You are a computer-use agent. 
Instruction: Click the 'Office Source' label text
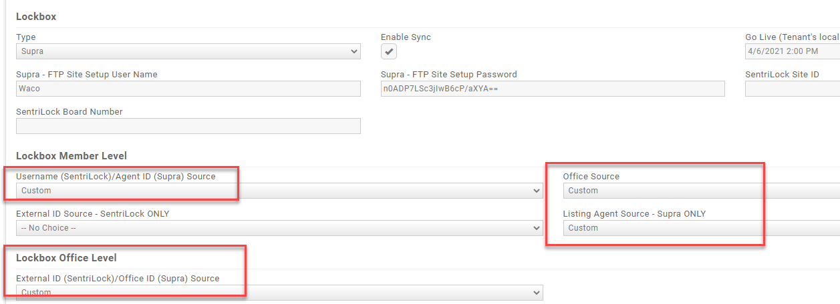pos(591,177)
